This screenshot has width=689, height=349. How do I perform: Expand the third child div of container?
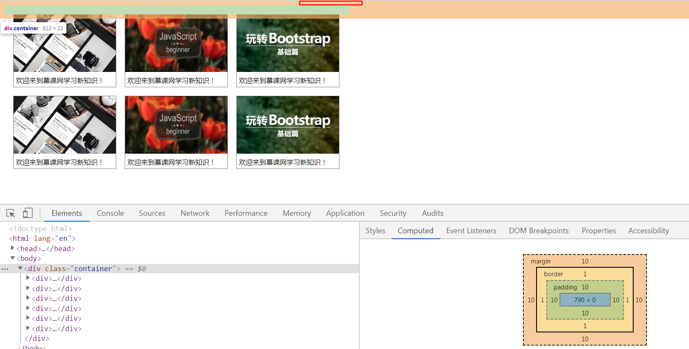click(x=28, y=298)
